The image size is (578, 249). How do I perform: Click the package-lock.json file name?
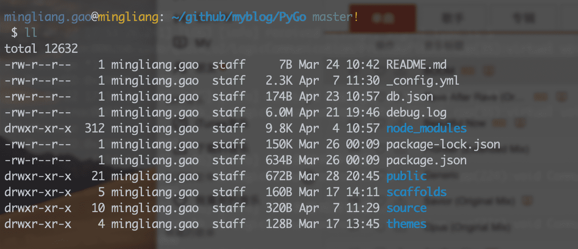[x=443, y=144]
